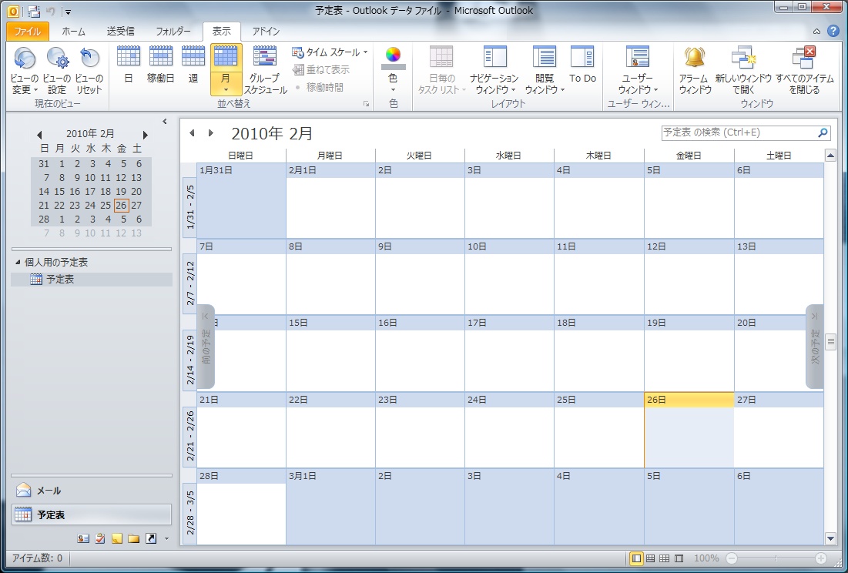This screenshot has height=573, width=848.
Task: Switch to the 送受信 ribbon tab
Action: (x=120, y=32)
